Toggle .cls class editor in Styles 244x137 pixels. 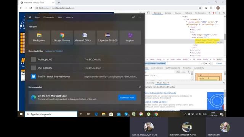[x=184, y=72]
